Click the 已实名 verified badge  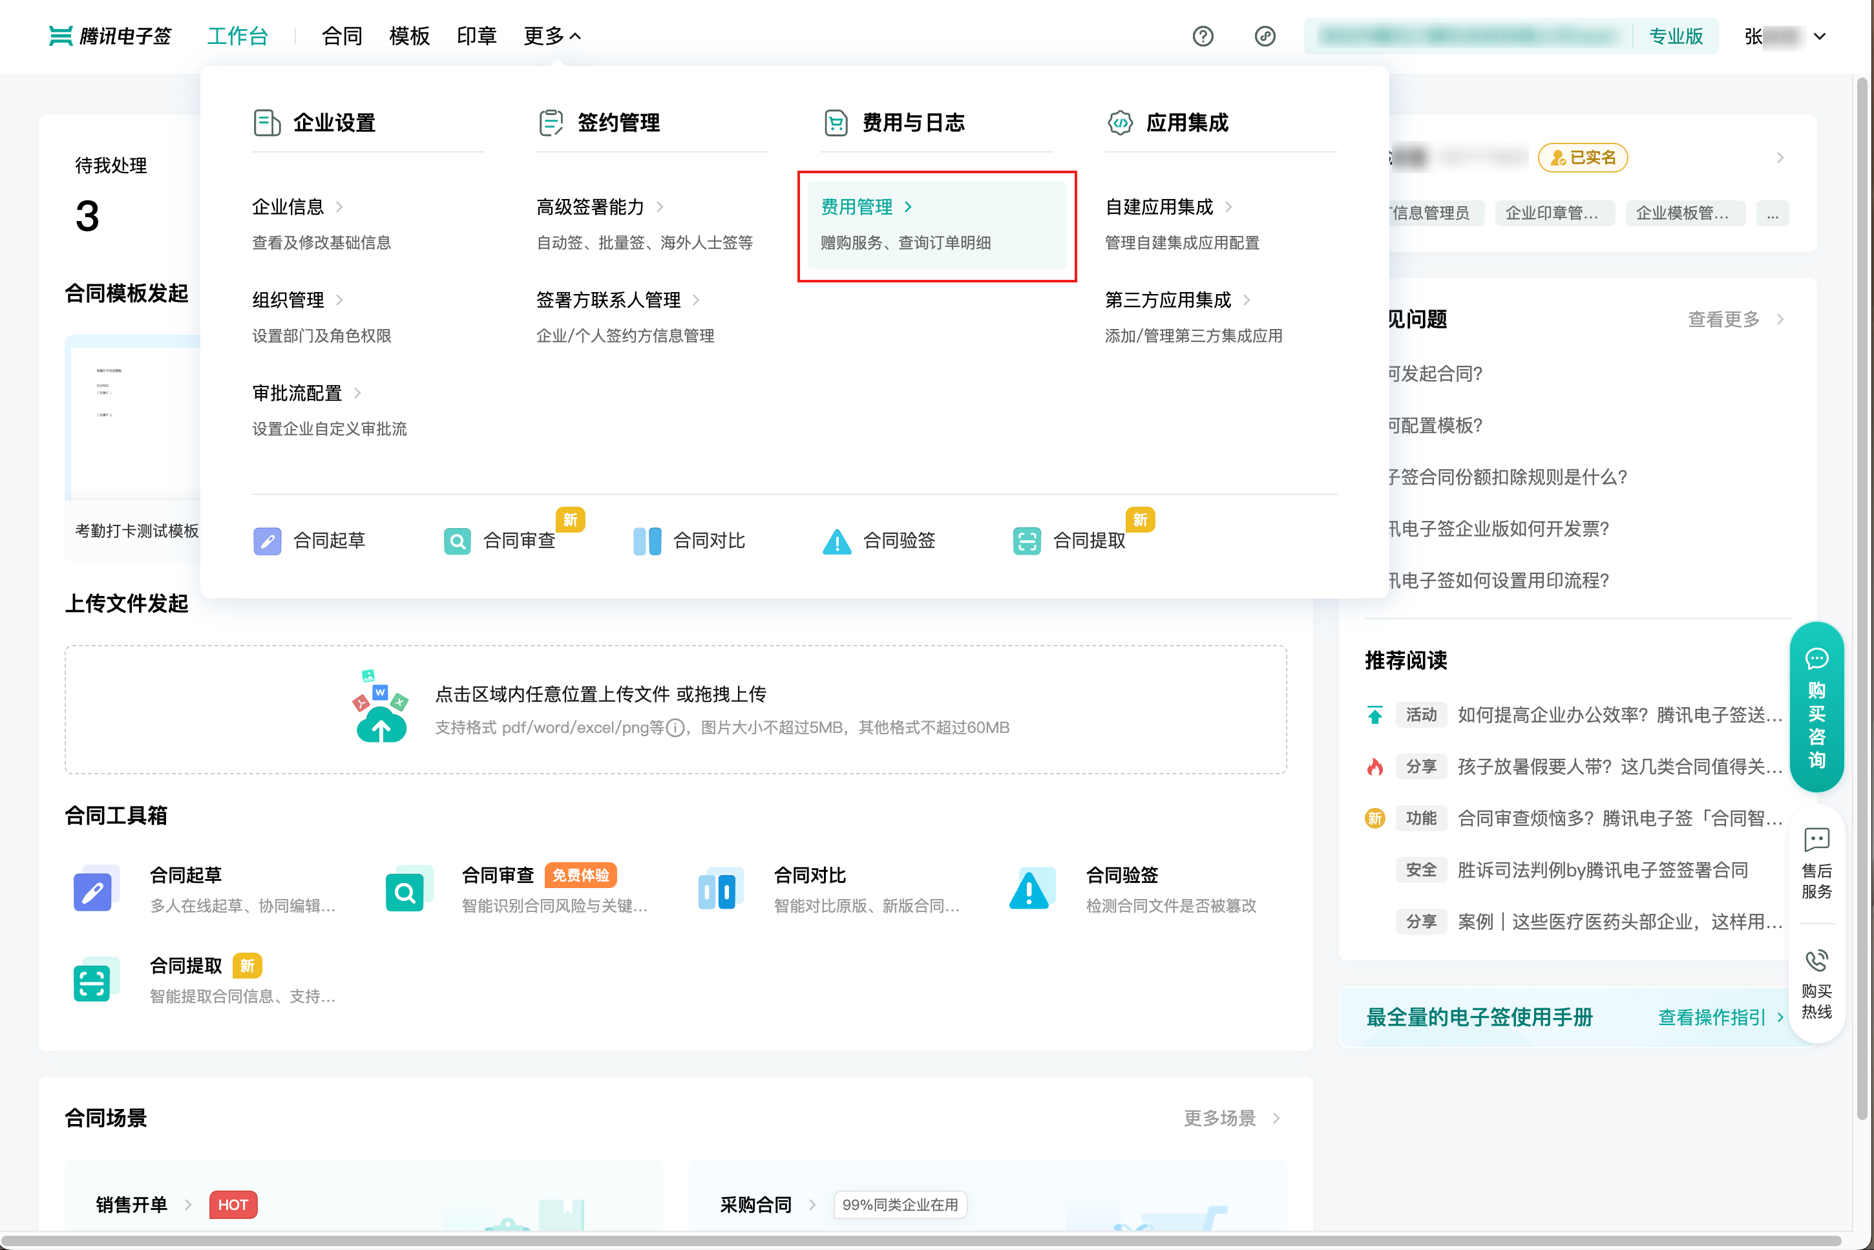pyautogui.click(x=1583, y=158)
